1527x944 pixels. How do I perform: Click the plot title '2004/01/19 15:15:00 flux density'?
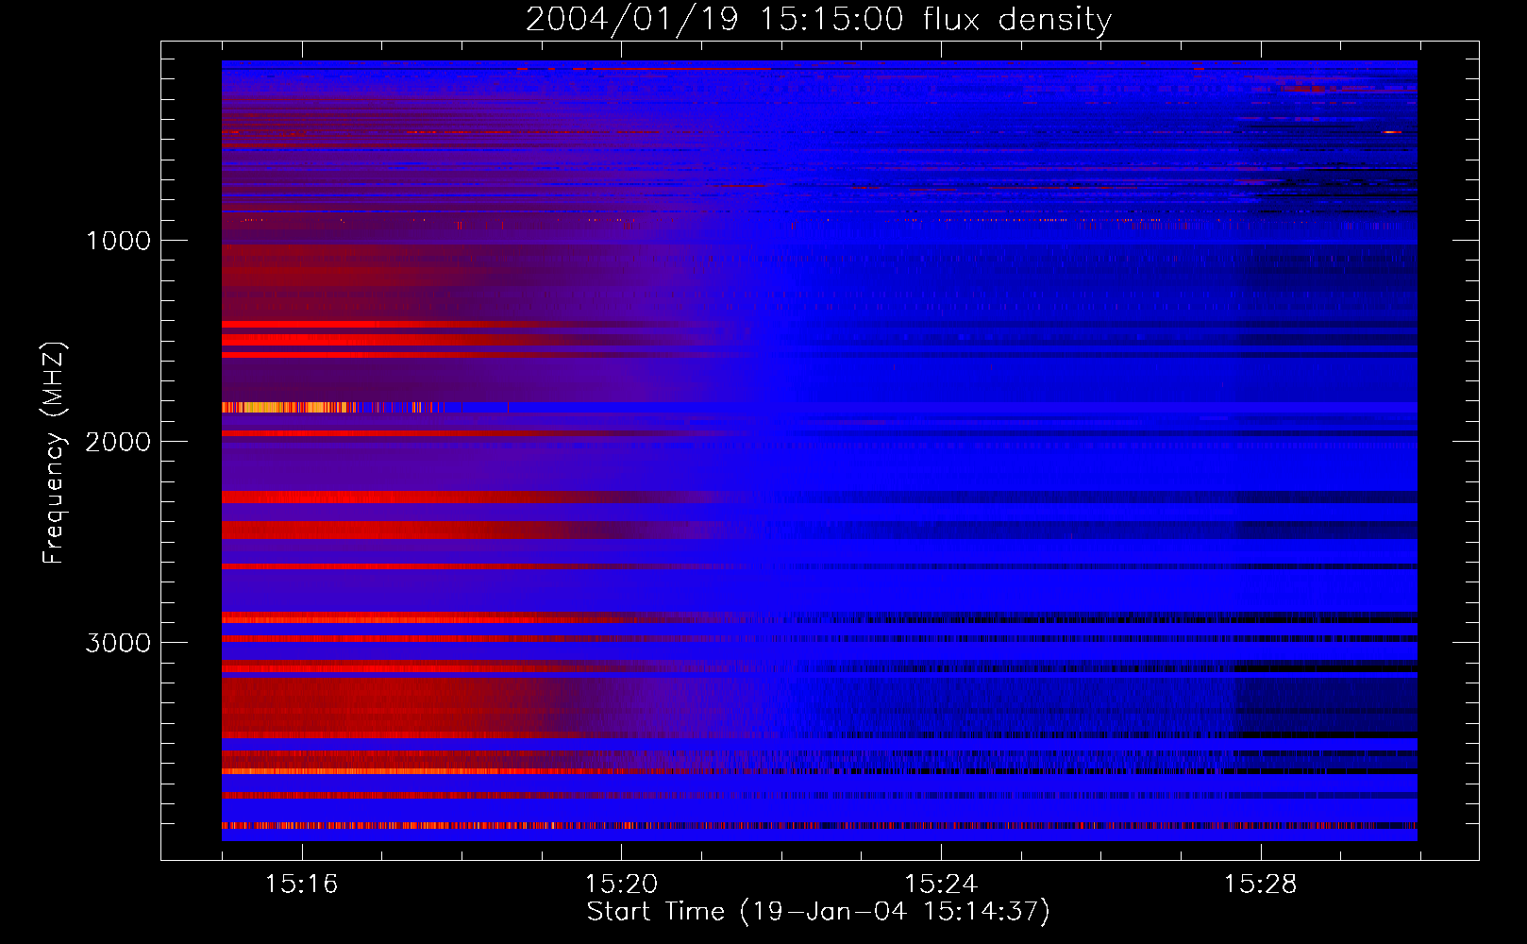818,19
